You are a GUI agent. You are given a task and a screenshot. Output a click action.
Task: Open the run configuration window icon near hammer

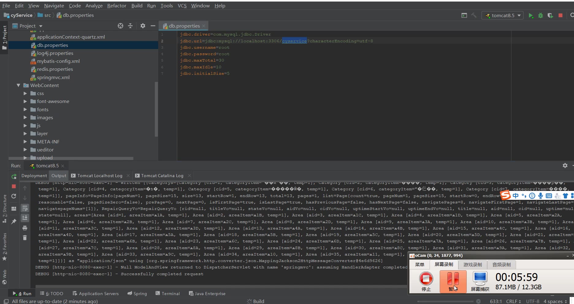click(464, 15)
